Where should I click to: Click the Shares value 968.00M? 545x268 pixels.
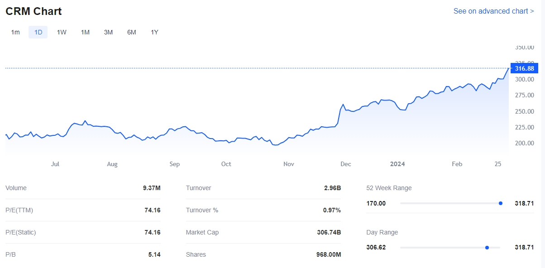click(328, 254)
